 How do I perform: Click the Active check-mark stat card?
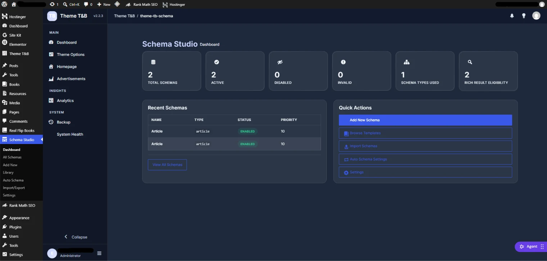click(235, 71)
